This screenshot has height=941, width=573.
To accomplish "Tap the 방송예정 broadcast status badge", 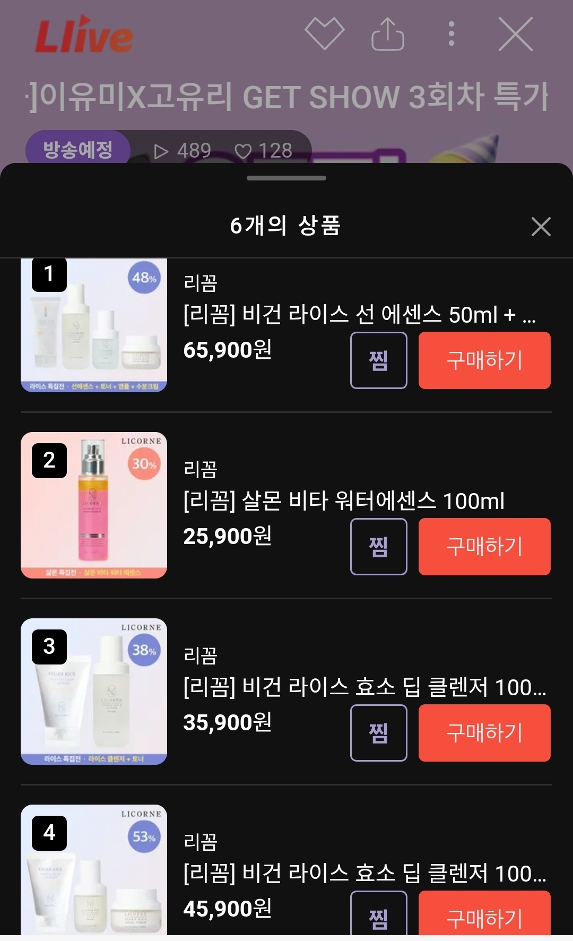I will (x=77, y=150).
